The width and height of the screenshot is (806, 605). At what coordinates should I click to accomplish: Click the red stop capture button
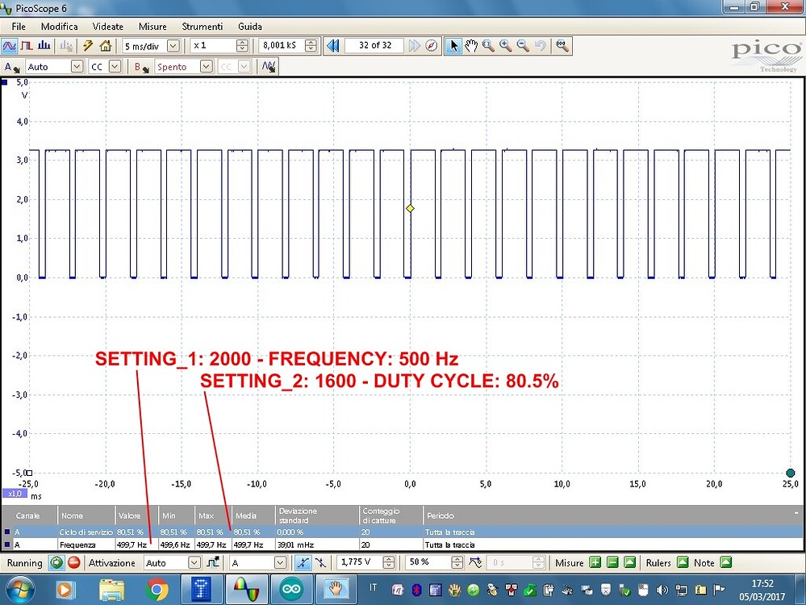73,562
